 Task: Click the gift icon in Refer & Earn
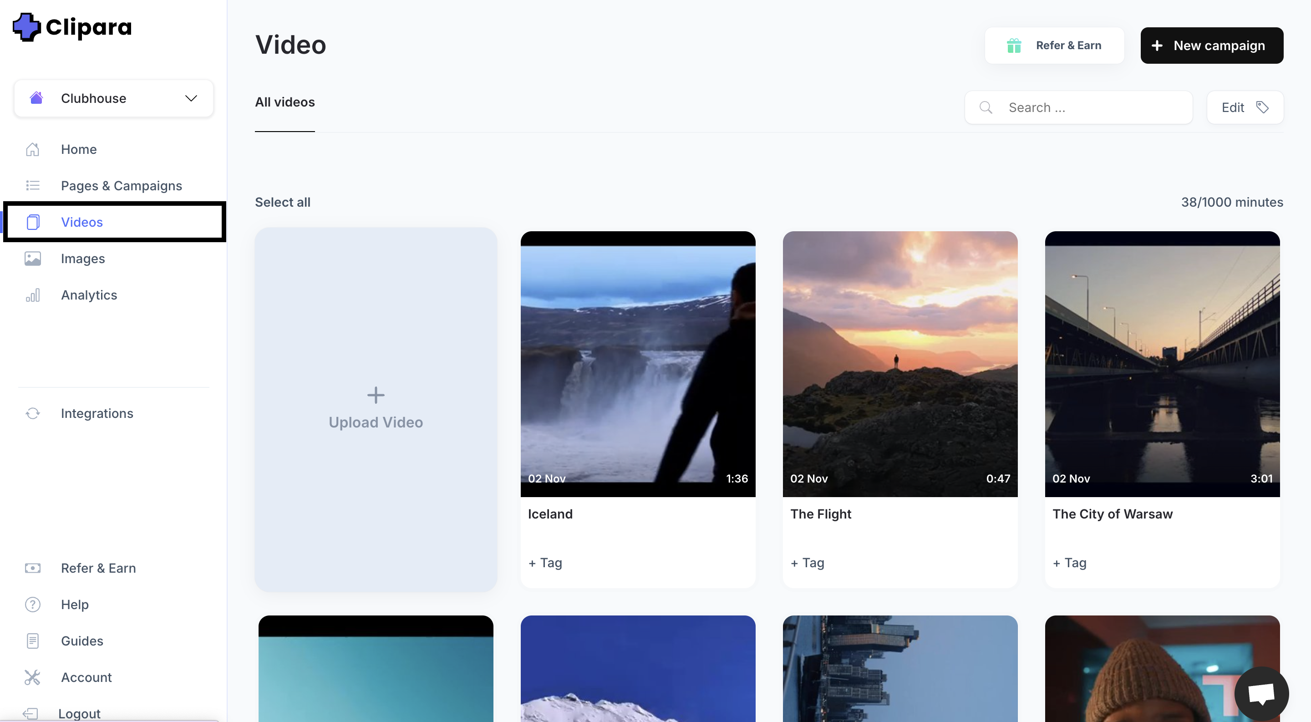1014,45
